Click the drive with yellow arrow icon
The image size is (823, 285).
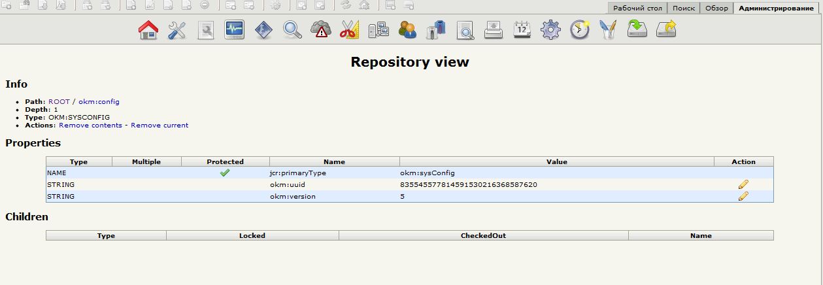666,30
